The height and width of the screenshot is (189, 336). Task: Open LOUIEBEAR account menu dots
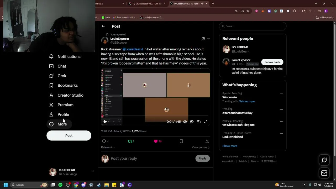(92, 172)
